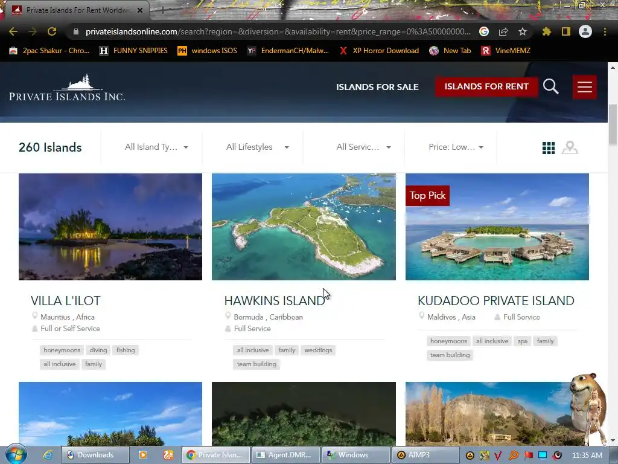Click ISLANDS FOR RENT button
The width and height of the screenshot is (618, 464).
click(486, 86)
